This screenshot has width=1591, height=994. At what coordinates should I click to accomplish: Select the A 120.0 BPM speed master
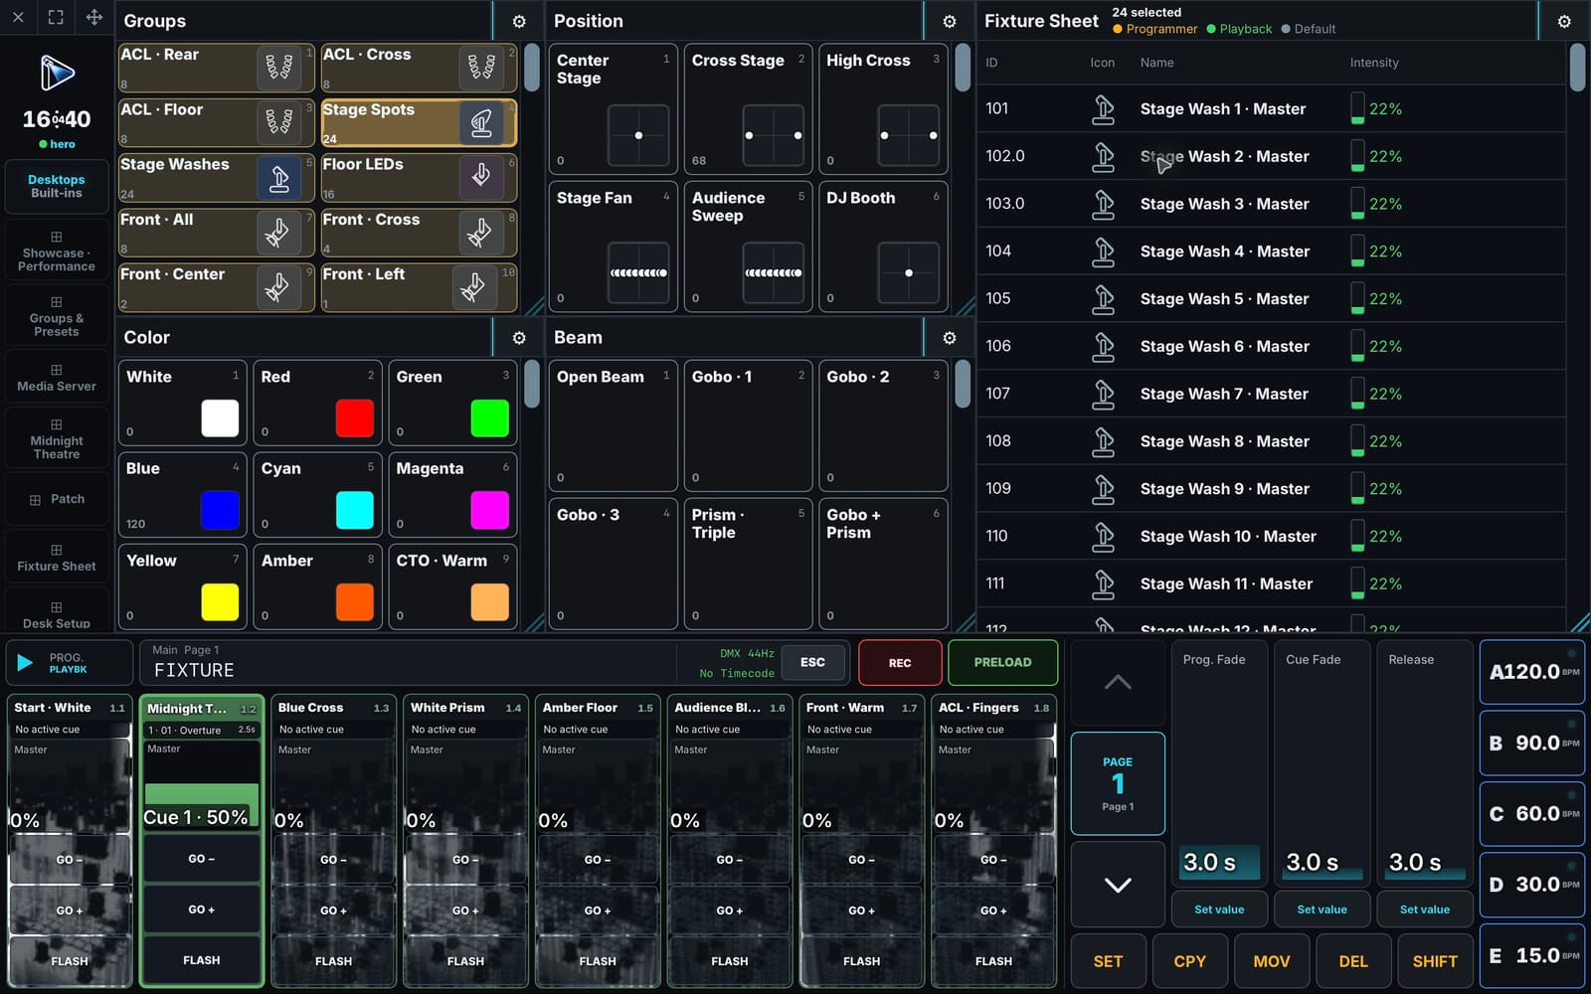coord(1532,672)
